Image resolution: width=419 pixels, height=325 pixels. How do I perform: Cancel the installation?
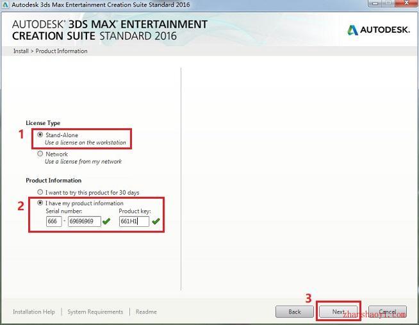(x=387, y=312)
